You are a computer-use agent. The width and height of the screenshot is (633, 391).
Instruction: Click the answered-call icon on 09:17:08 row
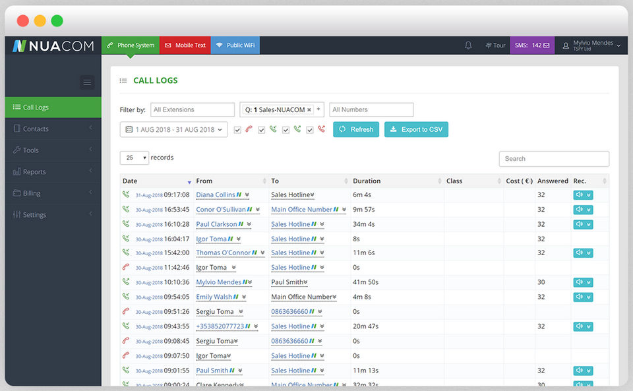pyautogui.click(x=126, y=194)
